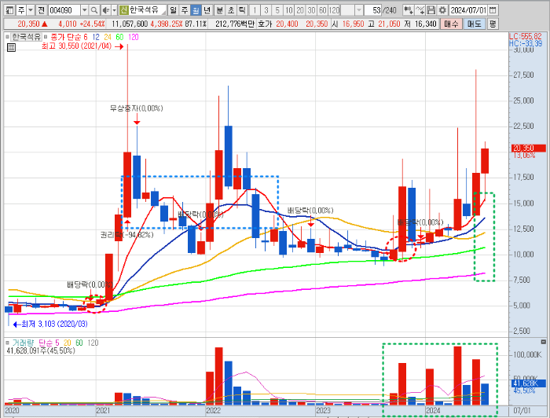This screenshot has width=550, height=418.
Task: Click the 매수 buy button
Action: pyautogui.click(x=451, y=24)
